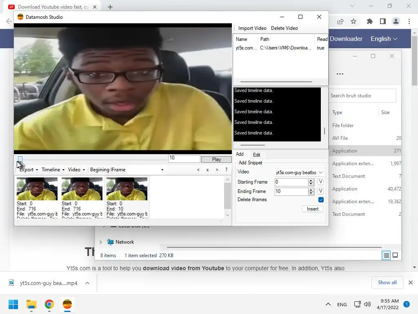Click the Insert button
418x314 pixels.
(x=312, y=209)
